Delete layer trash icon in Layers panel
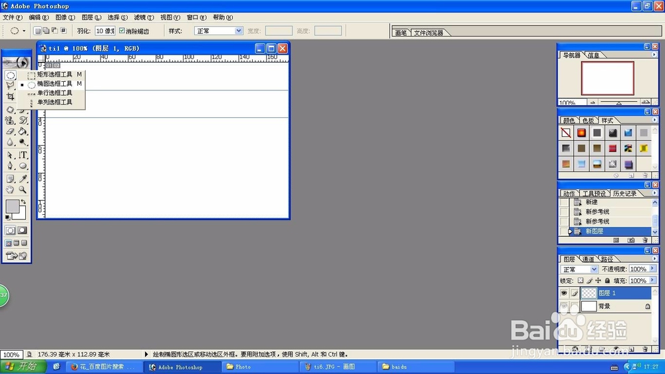 tap(645, 349)
